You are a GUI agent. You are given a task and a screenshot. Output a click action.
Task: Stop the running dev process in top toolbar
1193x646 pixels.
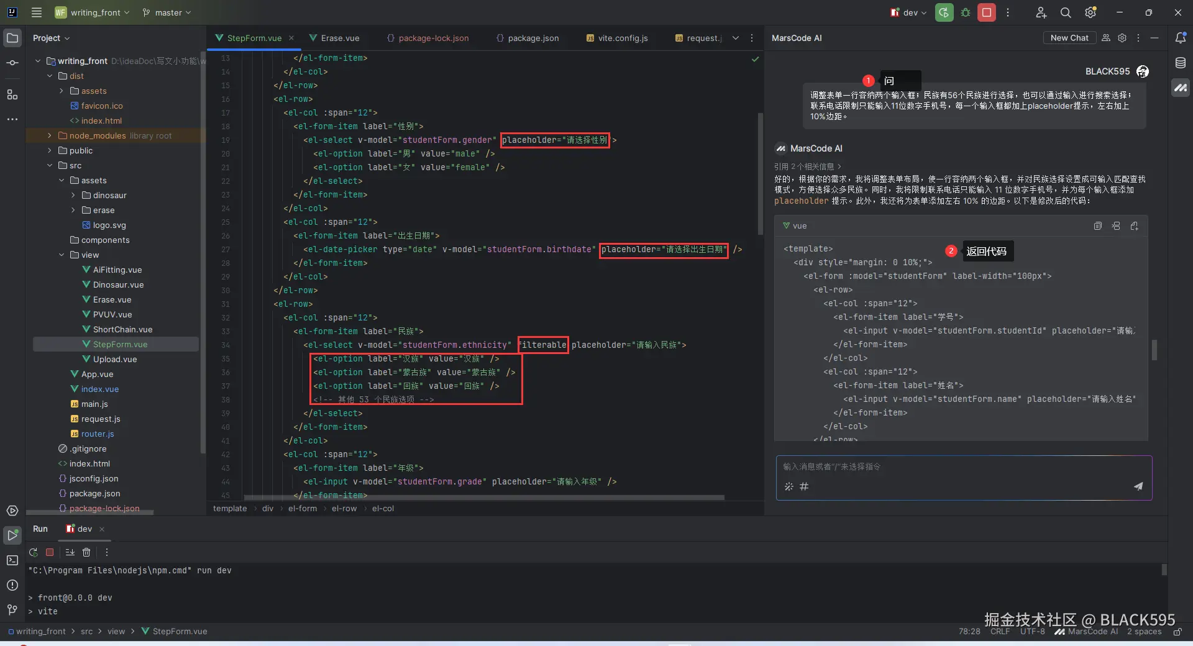pyautogui.click(x=987, y=12)
